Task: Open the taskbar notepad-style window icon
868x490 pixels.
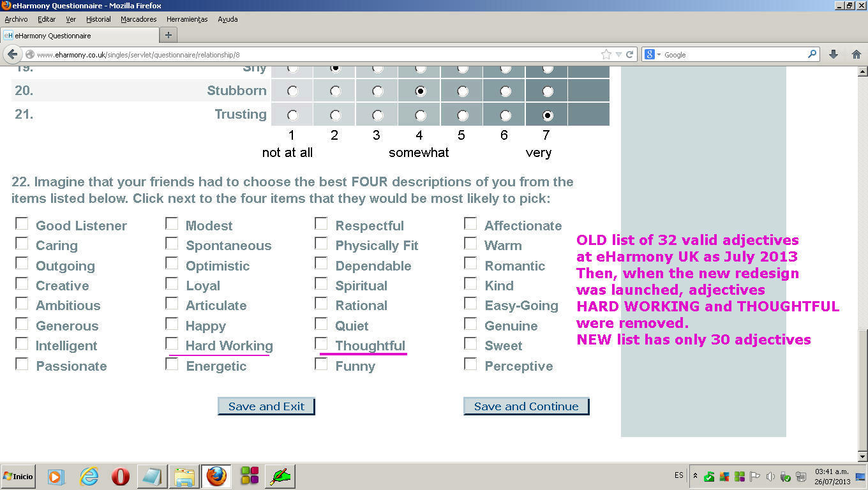Action: (152, 477)
